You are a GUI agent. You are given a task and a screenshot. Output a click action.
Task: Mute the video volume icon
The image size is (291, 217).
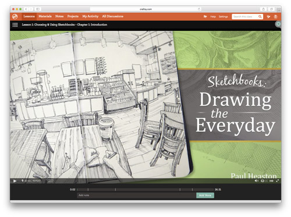[x=257, y=181]
